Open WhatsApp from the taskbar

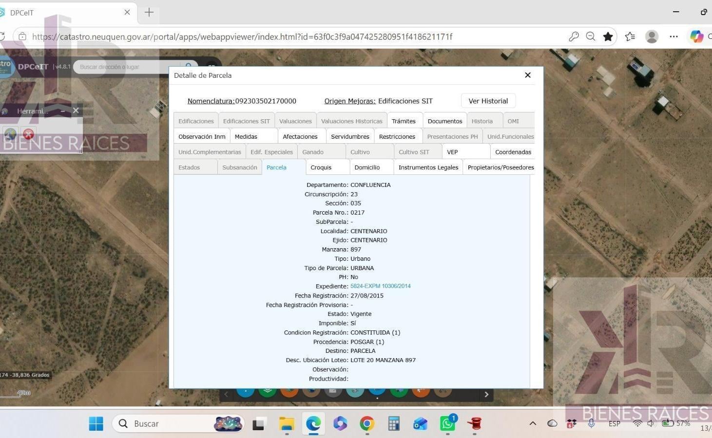447,423
